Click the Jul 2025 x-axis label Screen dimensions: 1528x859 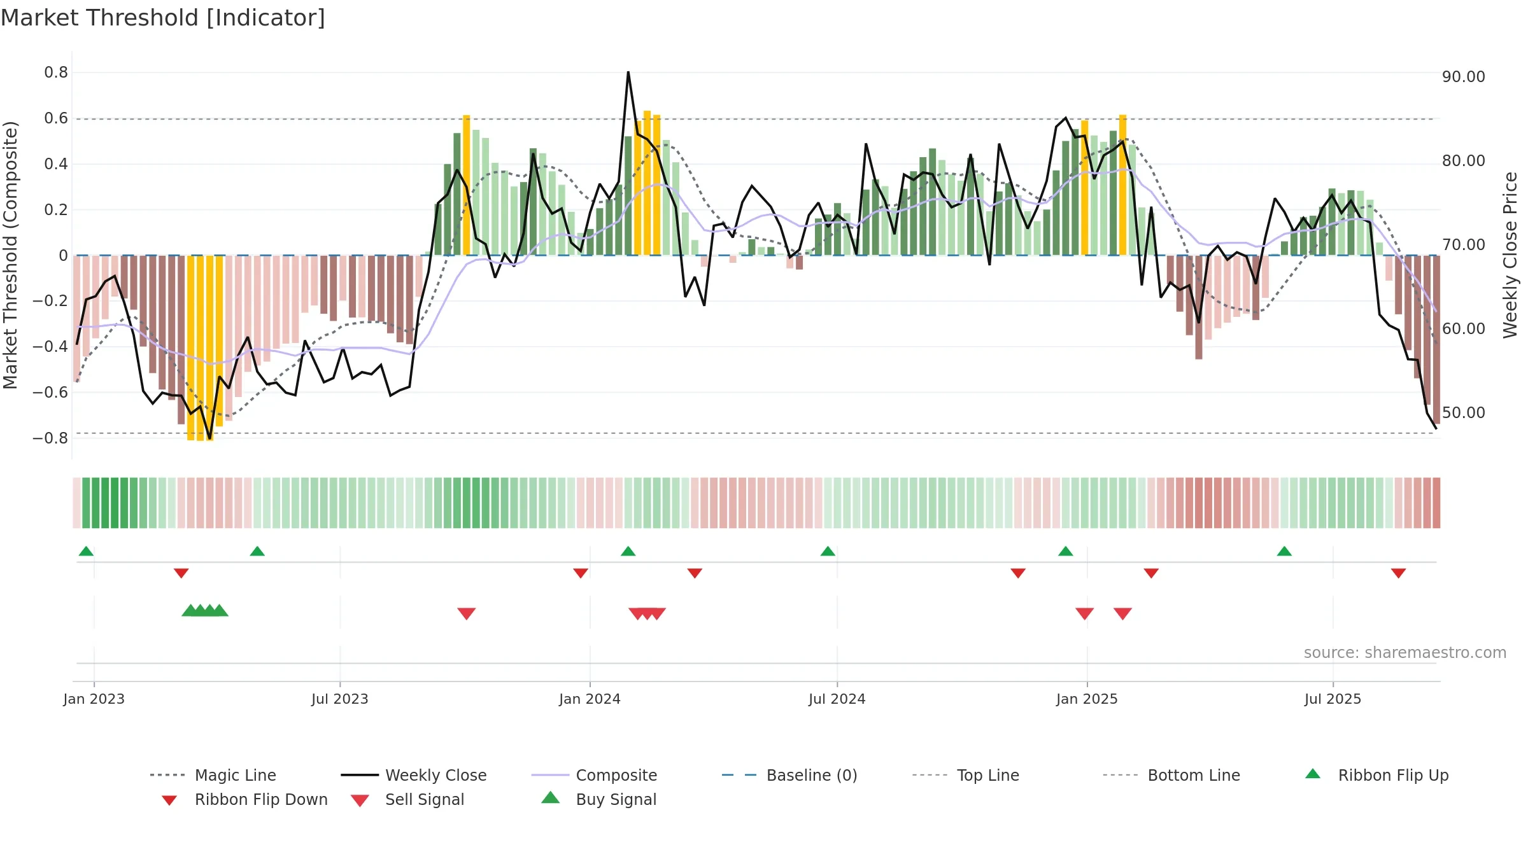point(1333,699)
